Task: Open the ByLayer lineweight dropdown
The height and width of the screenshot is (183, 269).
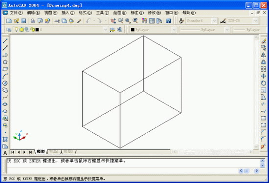Action: (249, 30)
